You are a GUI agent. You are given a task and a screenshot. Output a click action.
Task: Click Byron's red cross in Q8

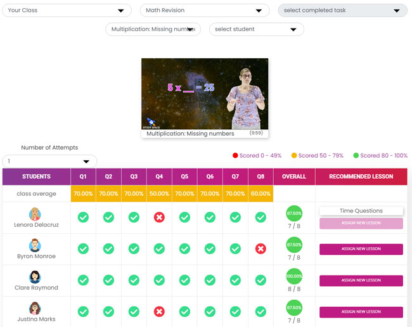click(x=261, y=249)
